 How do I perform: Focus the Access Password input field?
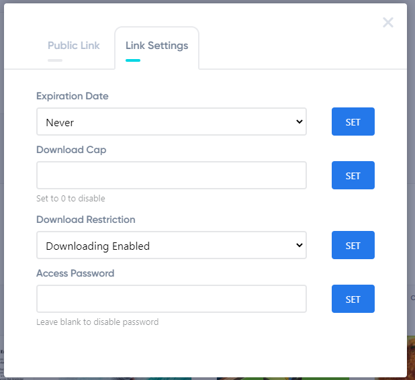pyautogui.click(x=171, y=299)
